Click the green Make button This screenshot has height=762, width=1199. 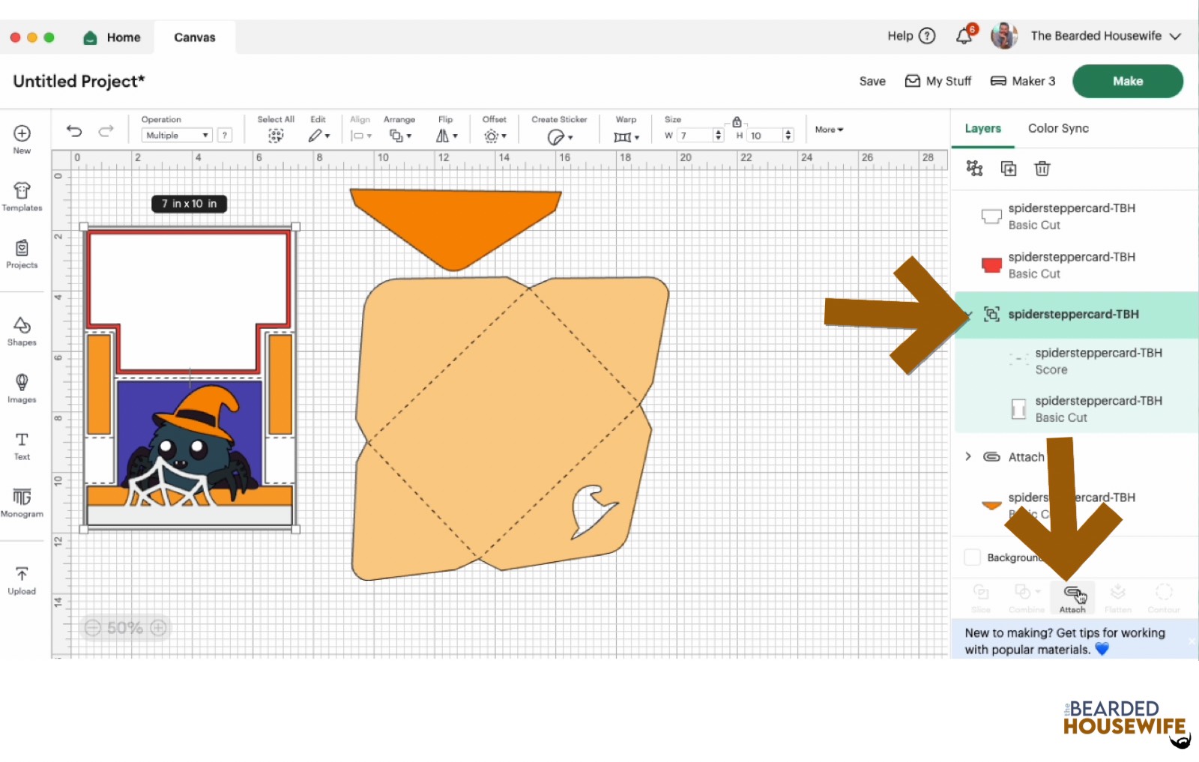coord(1127,81)
